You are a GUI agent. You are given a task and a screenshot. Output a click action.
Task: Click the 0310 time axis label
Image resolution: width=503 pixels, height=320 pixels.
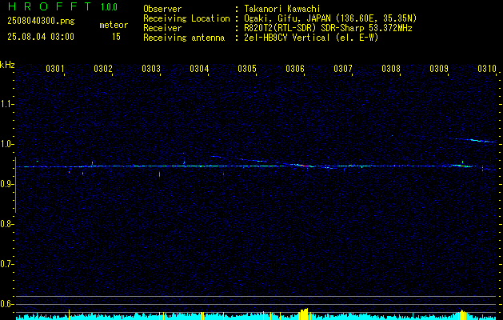[x=487, y=69]
